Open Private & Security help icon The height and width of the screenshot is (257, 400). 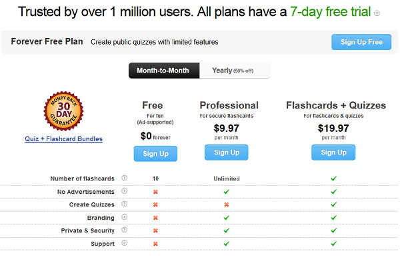coord(124,230)
